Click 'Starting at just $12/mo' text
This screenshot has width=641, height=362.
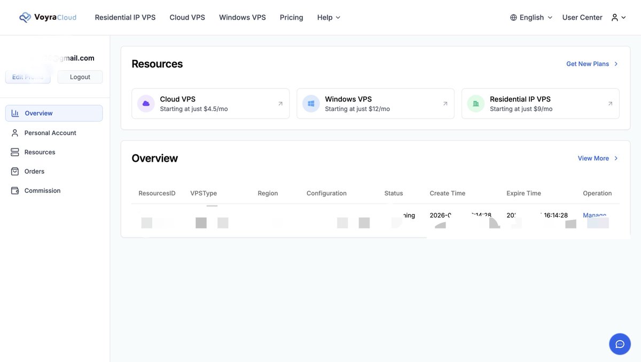tap(357, 109)
